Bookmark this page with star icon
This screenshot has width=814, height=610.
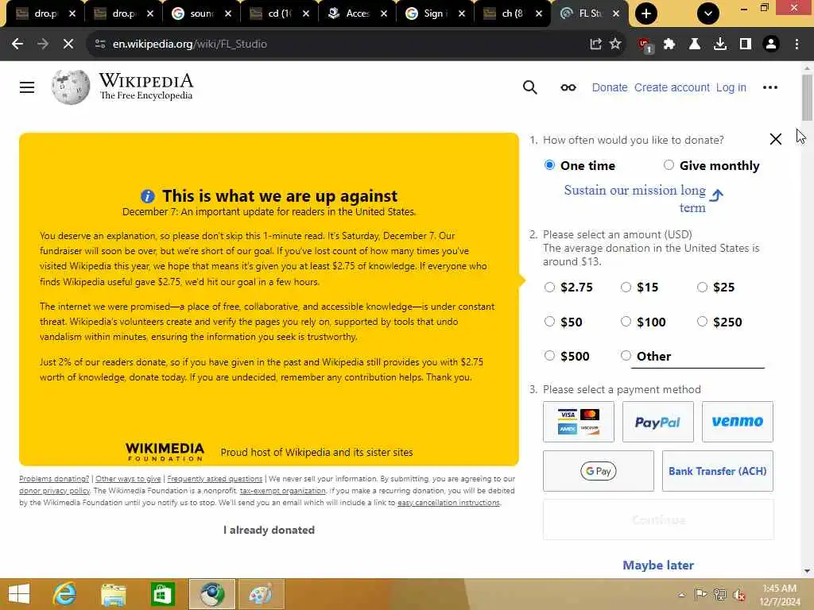pos(615,44)
